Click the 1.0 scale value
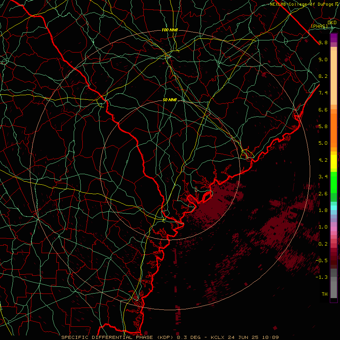340x340 pixels. tap(323, 227)
